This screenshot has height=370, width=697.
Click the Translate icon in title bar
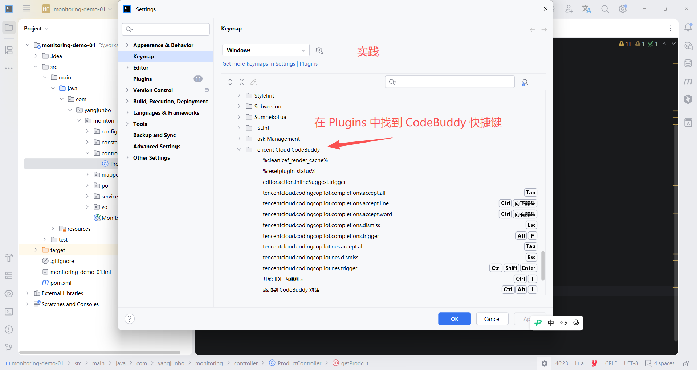(x=587, y=9)
